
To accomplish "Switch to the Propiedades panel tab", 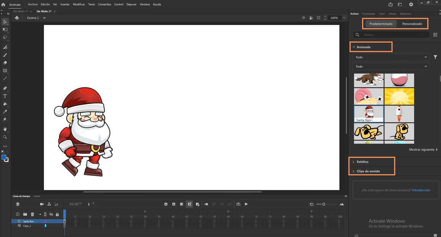I will [369, 14].
